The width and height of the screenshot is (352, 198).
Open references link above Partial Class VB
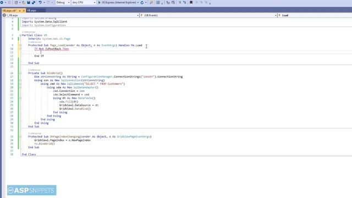(29, 32)
